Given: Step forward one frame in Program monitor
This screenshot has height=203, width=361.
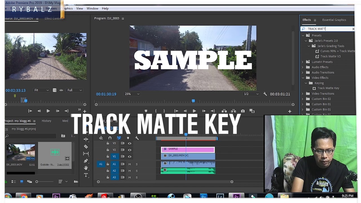Looking at the screenshot, I should pyautogui.click(x=204, y=111).
